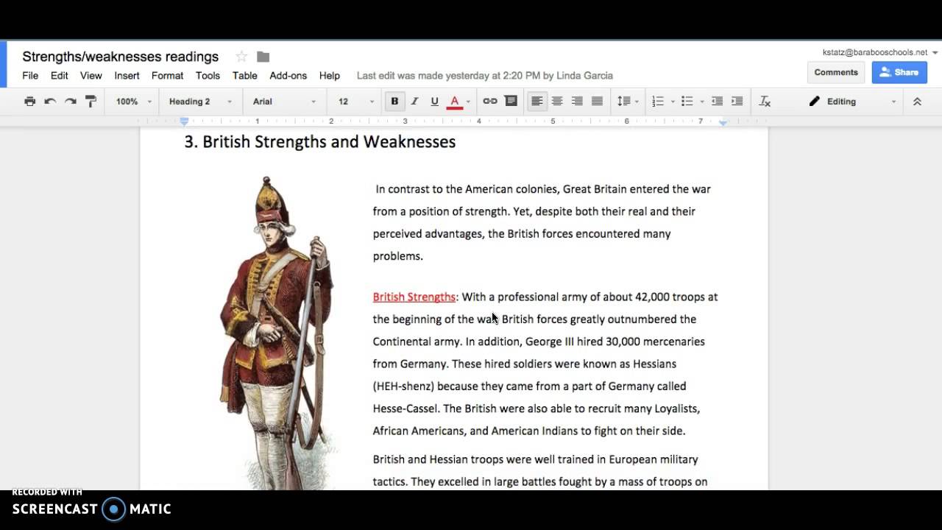Open the Heading 2 styles dropdown
The width and height of the screenshot is (942, 530).
click(x=200, y=102)
